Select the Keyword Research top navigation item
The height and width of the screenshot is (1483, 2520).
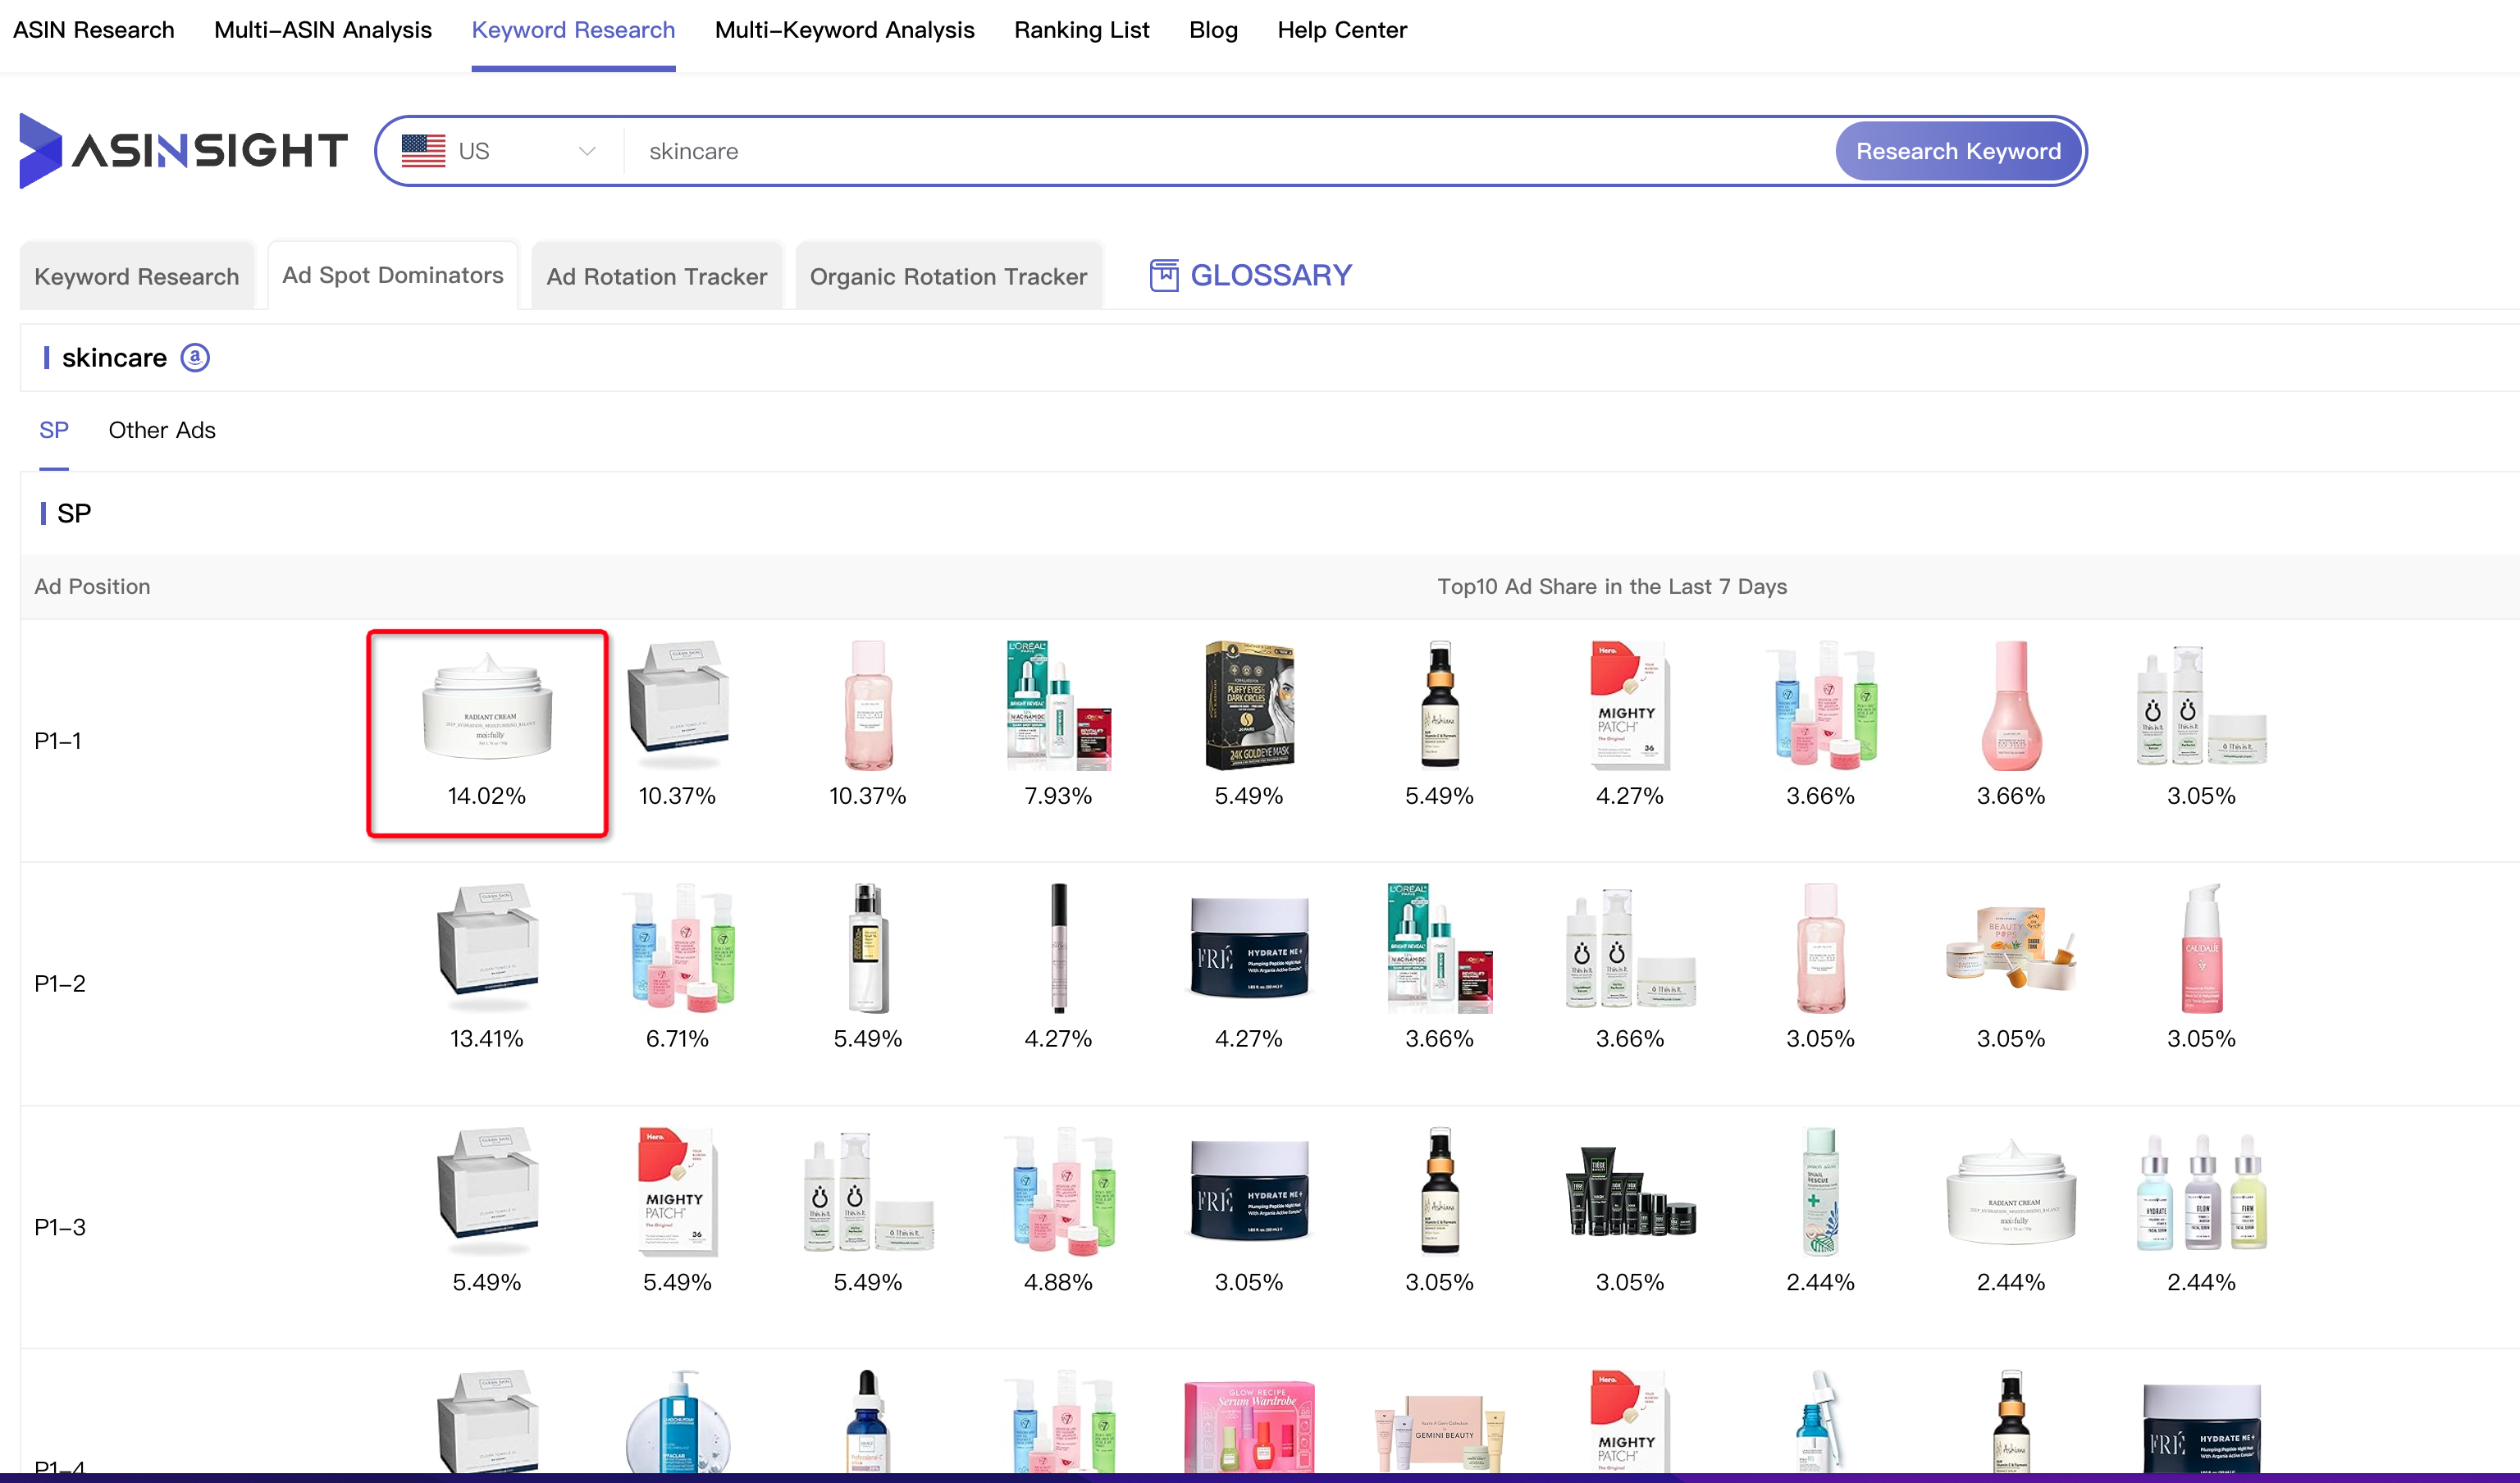[x=573, y=30]
